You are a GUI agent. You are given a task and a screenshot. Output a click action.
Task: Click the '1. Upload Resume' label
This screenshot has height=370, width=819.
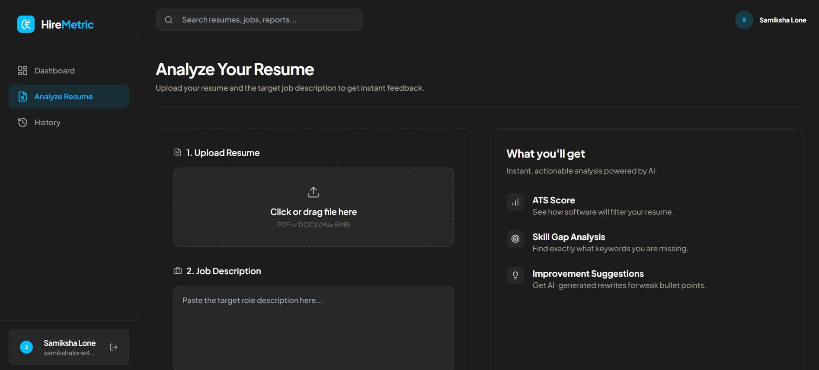coord(223,153)
